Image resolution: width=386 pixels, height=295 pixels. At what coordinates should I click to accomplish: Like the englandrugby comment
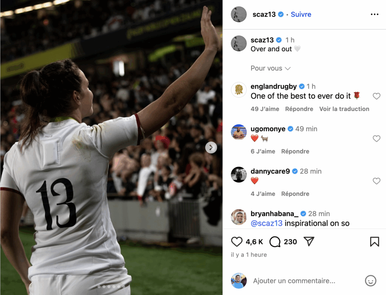pyautogui.click(x=377, y=96)
